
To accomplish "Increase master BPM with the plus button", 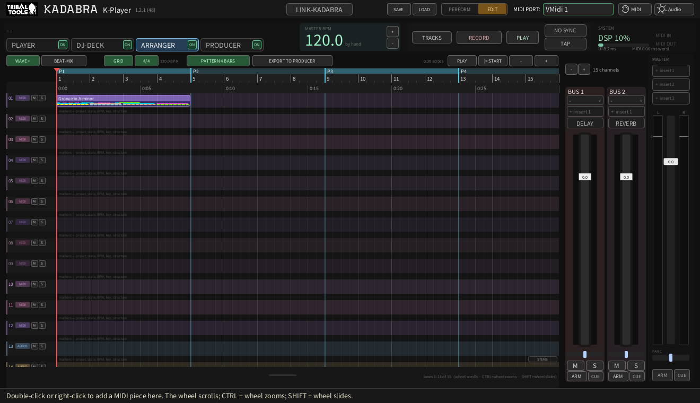I will tap(392, 31).
